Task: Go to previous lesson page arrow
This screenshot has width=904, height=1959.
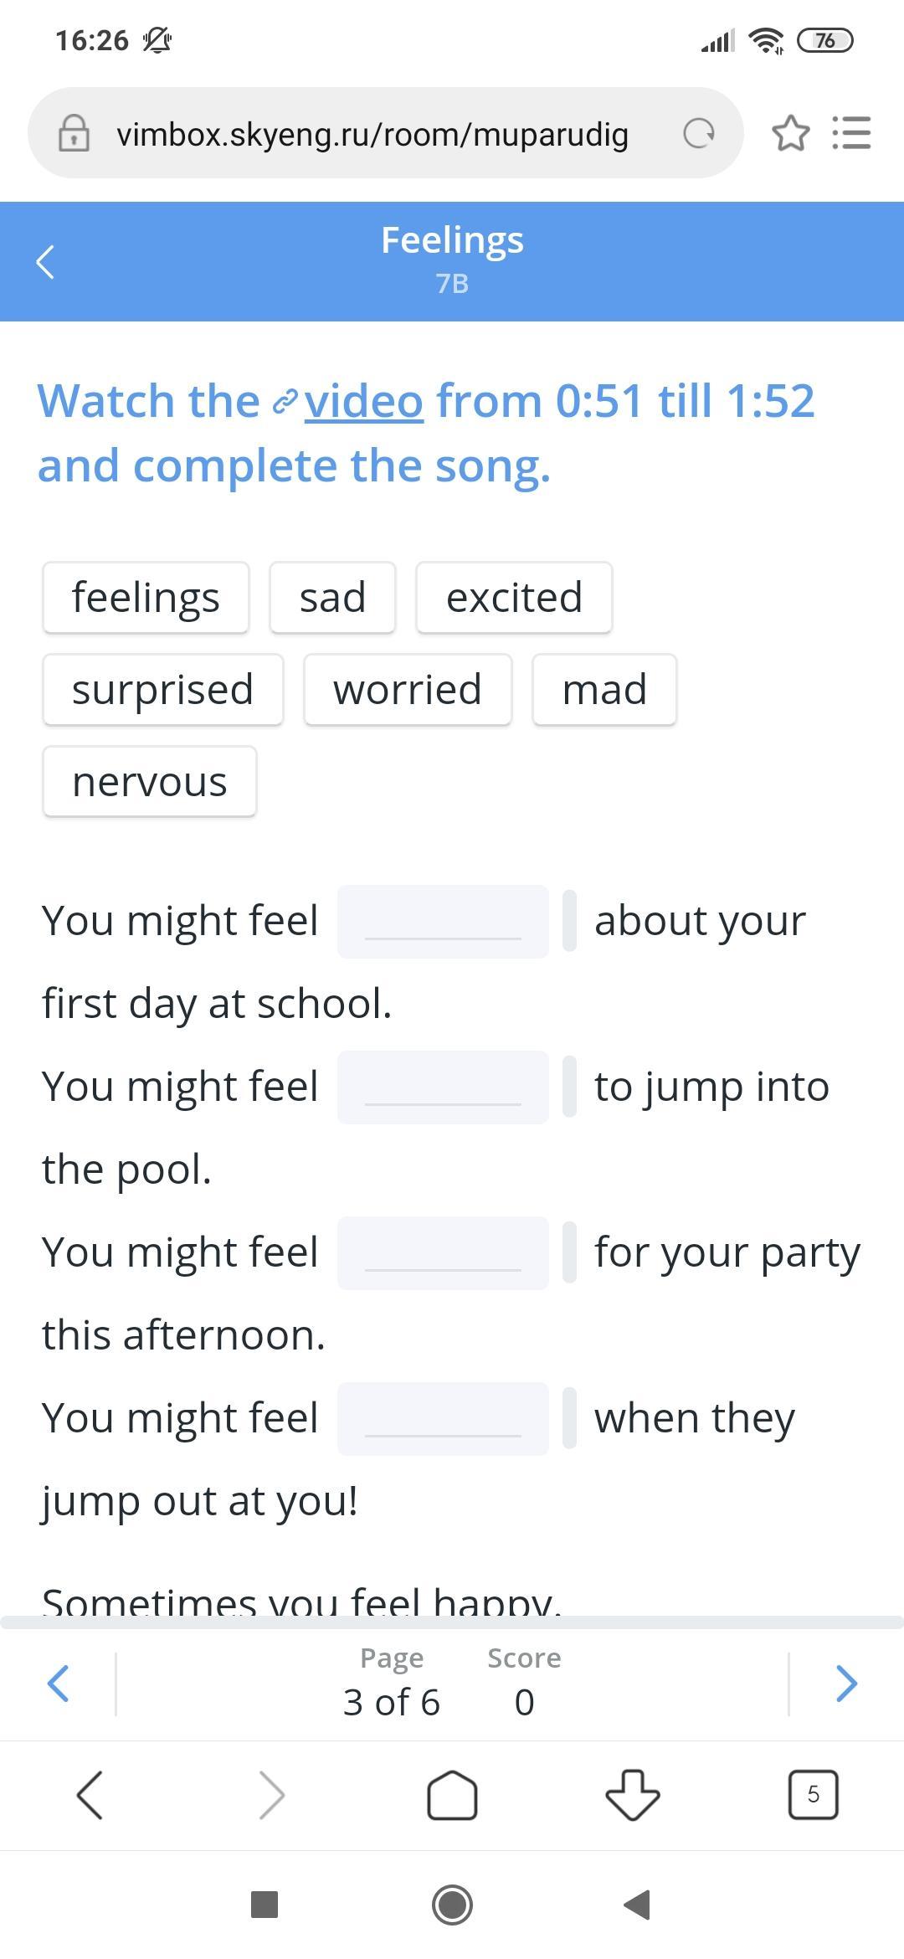Action: coord(58,1683)
